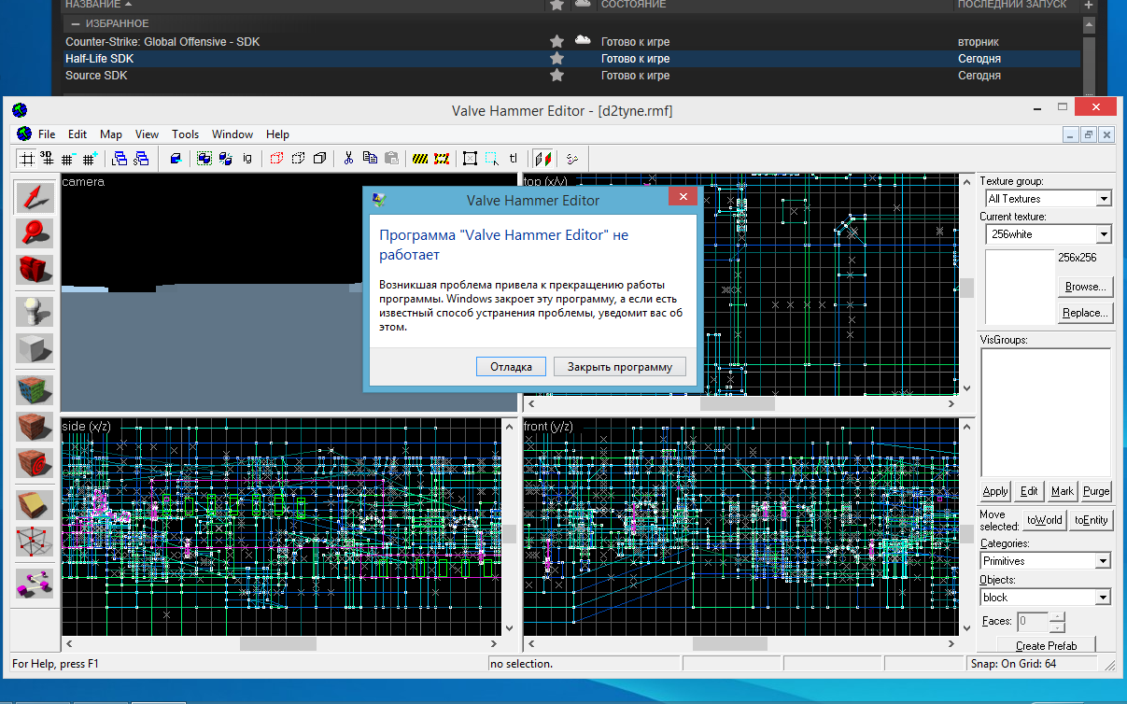This screenshot has width=1127, height=704.
Task: Click the toEntity button
Action: click(1091, 520)
